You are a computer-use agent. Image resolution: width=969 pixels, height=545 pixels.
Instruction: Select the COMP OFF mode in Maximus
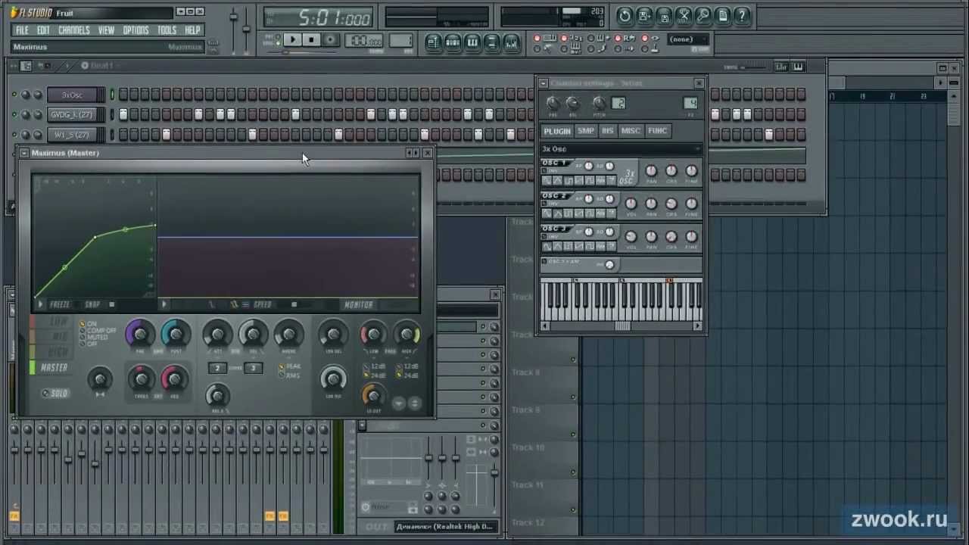[x=98, y=331]
